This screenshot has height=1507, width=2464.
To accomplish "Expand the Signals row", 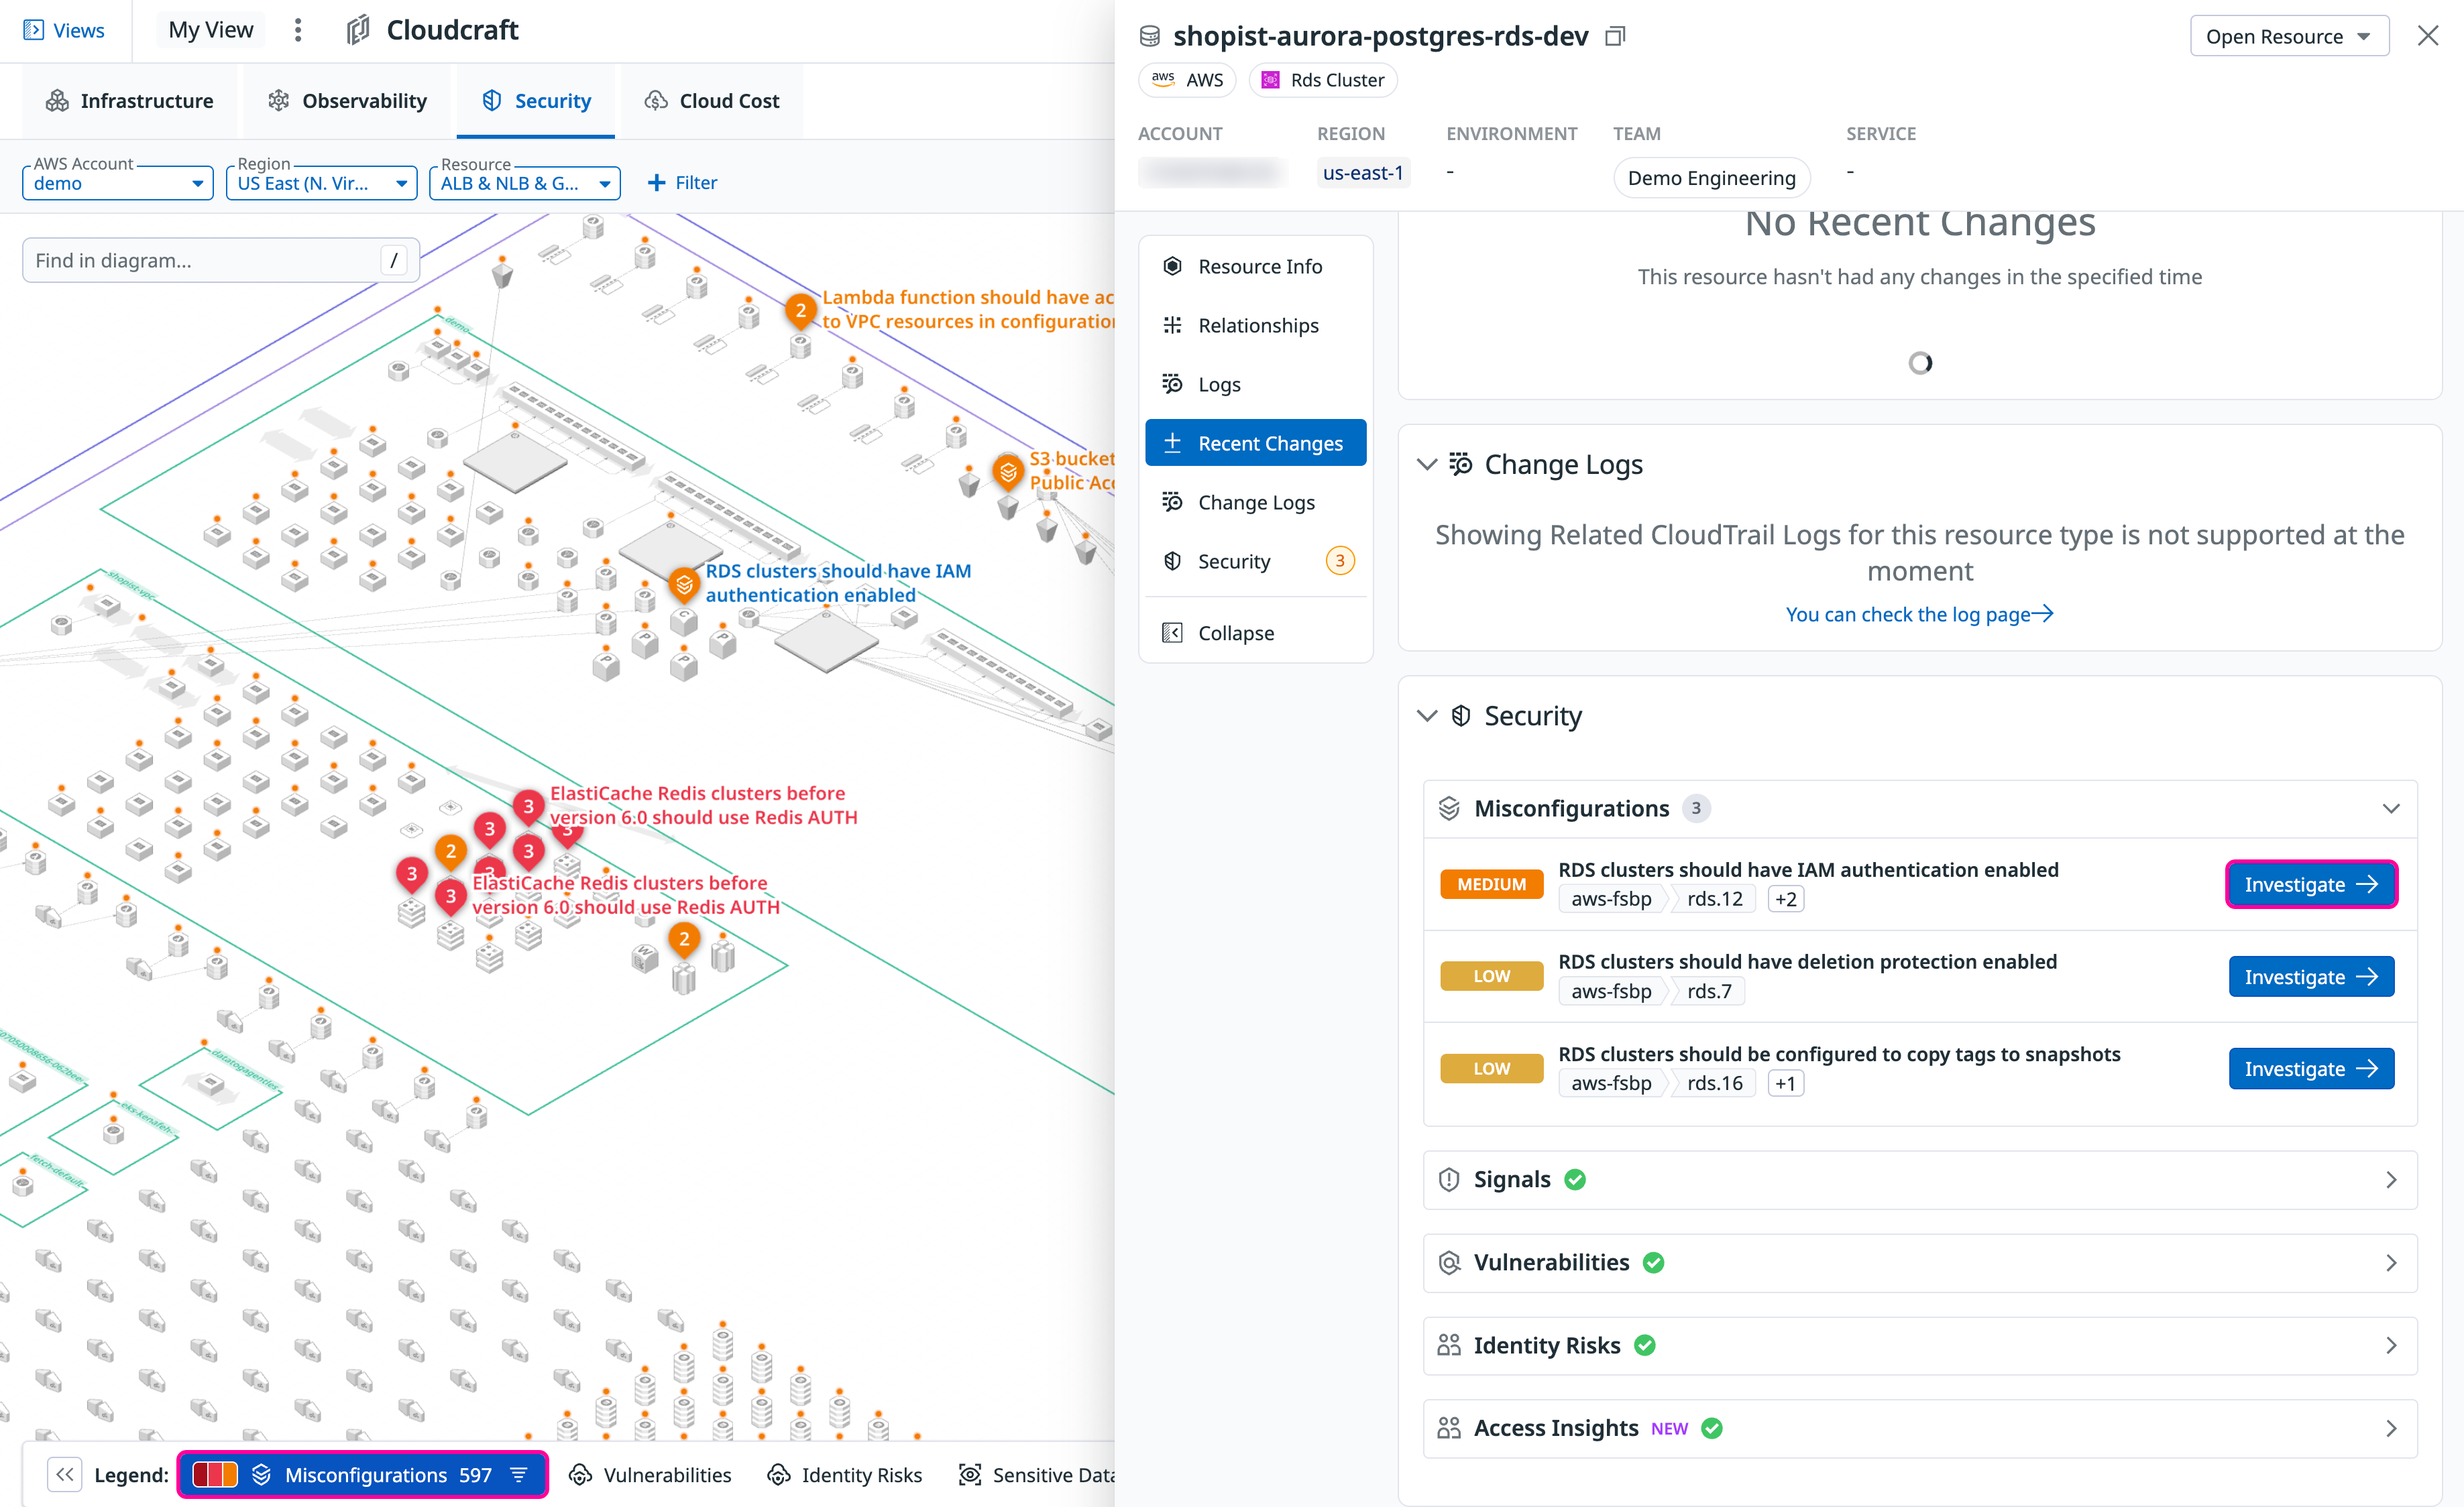I will coord(1920,1179).
